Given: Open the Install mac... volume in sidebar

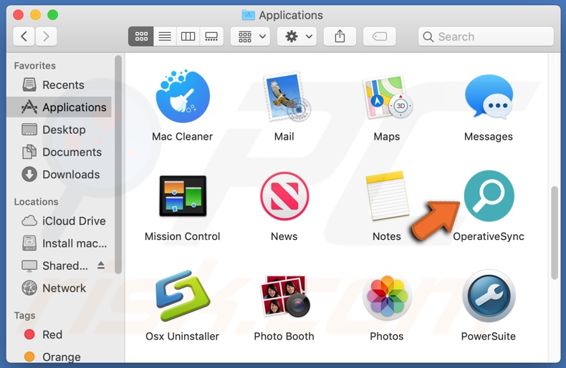Looking at the screenshot, I should point(59,243).
